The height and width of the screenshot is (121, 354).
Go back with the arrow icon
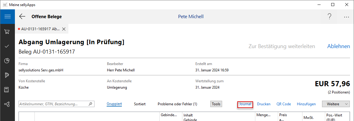(x=22, y=17)
